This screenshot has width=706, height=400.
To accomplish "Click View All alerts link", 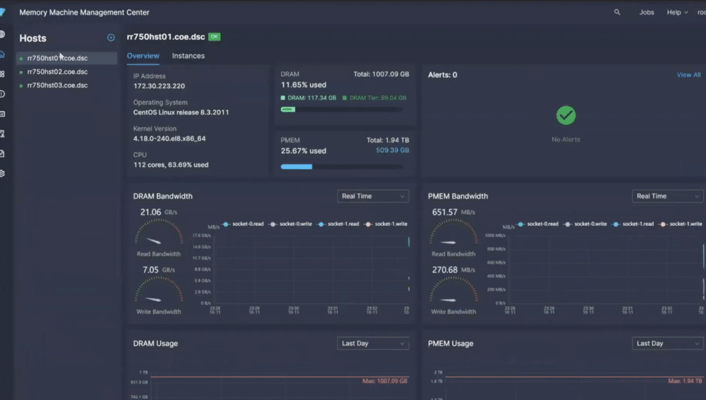I will click(x=689, y=75).
